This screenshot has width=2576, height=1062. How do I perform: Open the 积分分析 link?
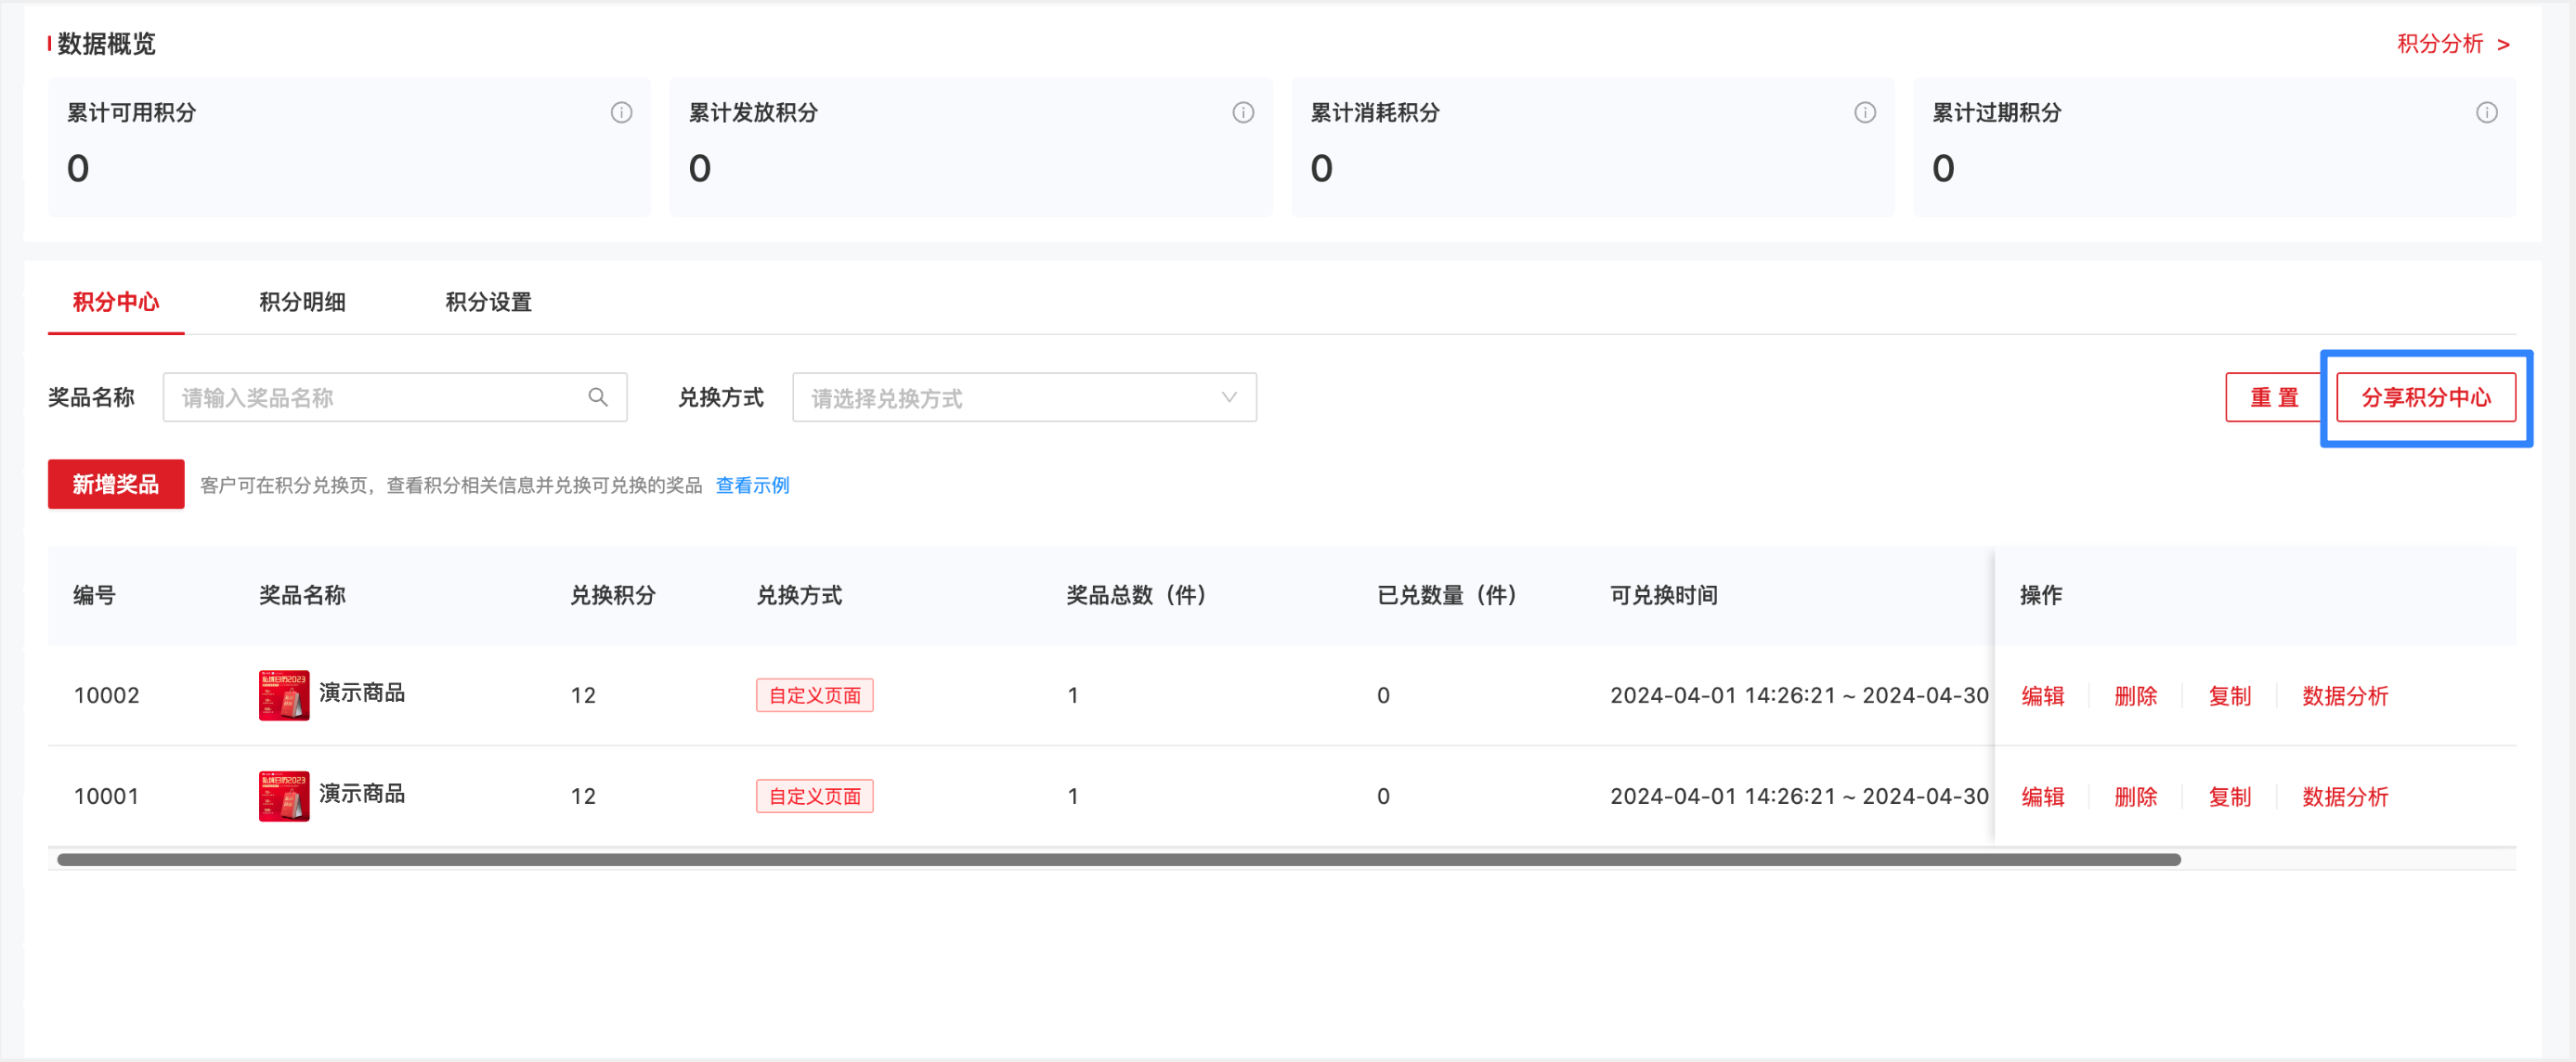click(2453, 43)
